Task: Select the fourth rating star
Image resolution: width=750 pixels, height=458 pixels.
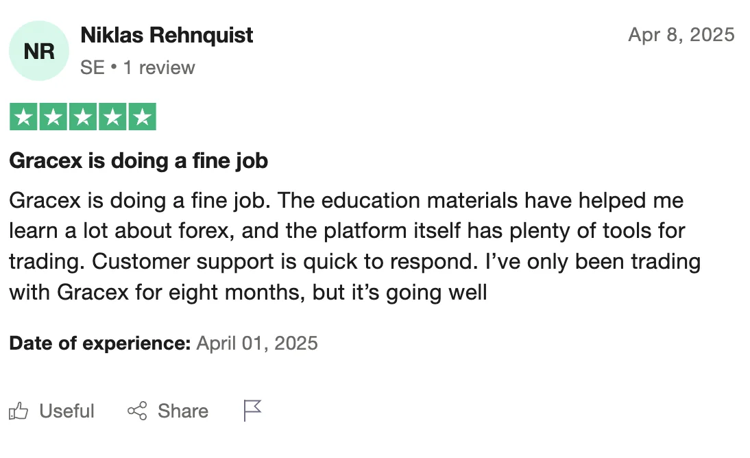Action: 112,117
